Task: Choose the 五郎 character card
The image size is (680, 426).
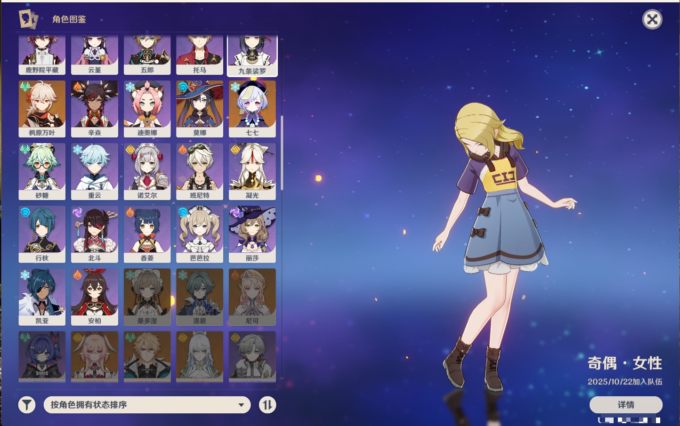Action: pos(147,54)
